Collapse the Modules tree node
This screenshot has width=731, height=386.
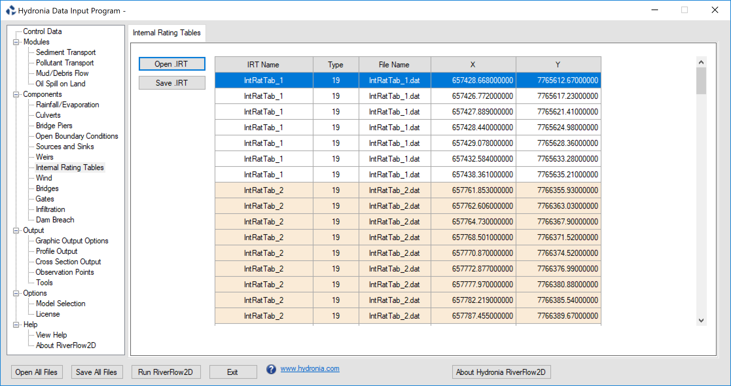click(16, 42)
